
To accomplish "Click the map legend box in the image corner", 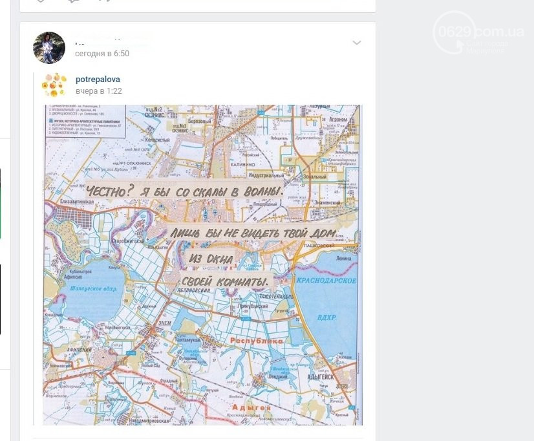I will tap(85, 121).
